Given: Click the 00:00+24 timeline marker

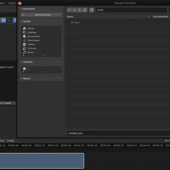Looking at the screenshot, I should tap(13, 145).
